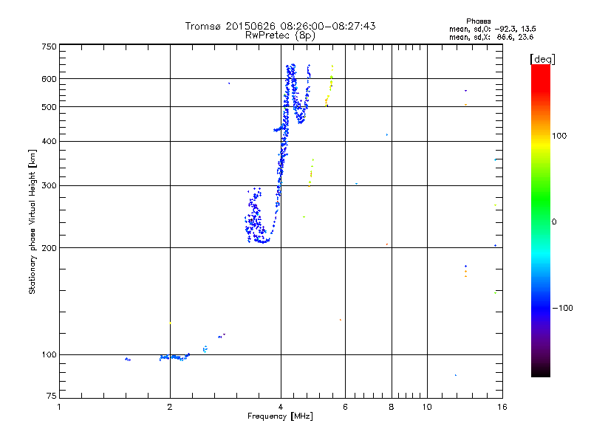
Task: Click the 'mean, sd,O: -92.3, 13.5' line
Action: 492,29
